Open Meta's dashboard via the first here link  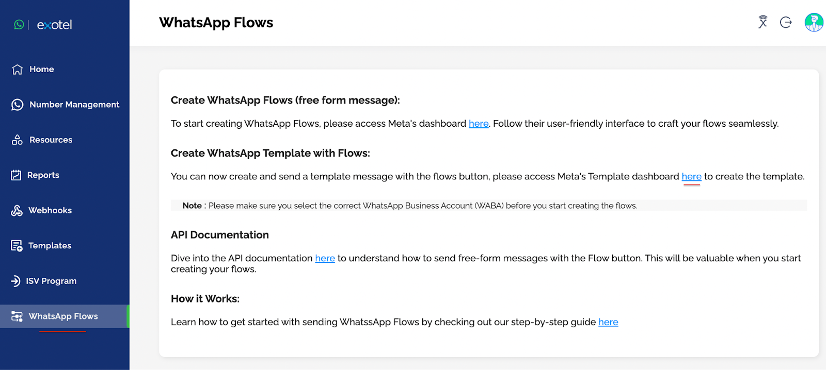click(x=478, y=123)
